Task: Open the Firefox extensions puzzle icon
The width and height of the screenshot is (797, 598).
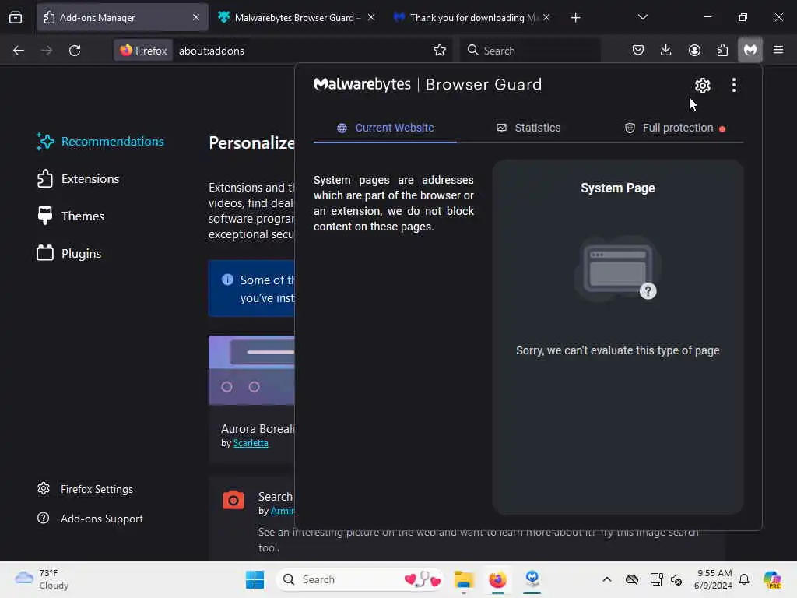Action: 722,50
